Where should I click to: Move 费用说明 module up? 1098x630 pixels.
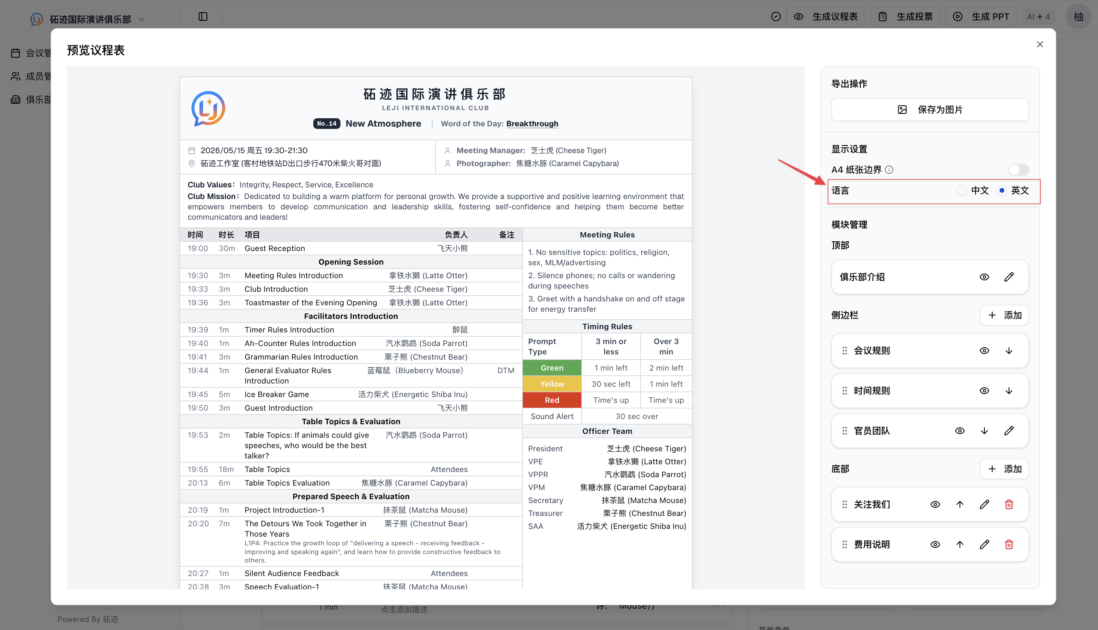tap(960, 545)
